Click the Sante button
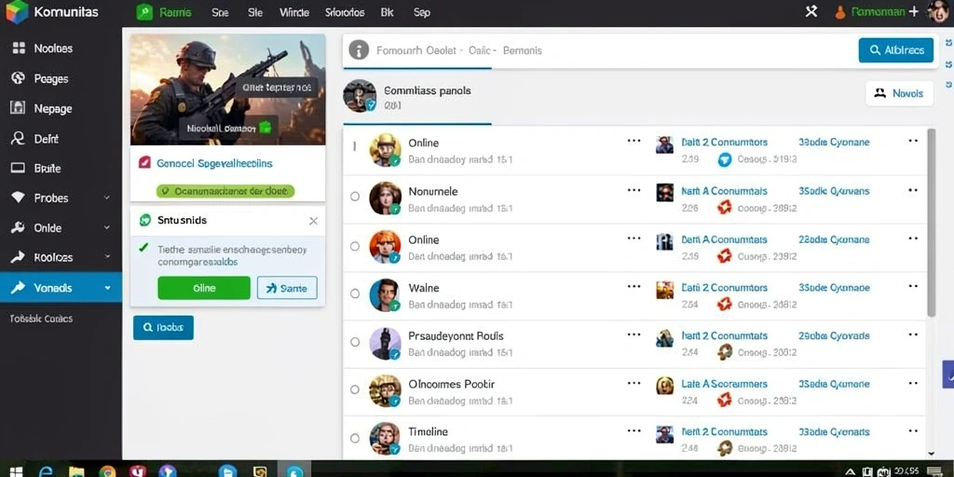 click(x=287, y=288)
